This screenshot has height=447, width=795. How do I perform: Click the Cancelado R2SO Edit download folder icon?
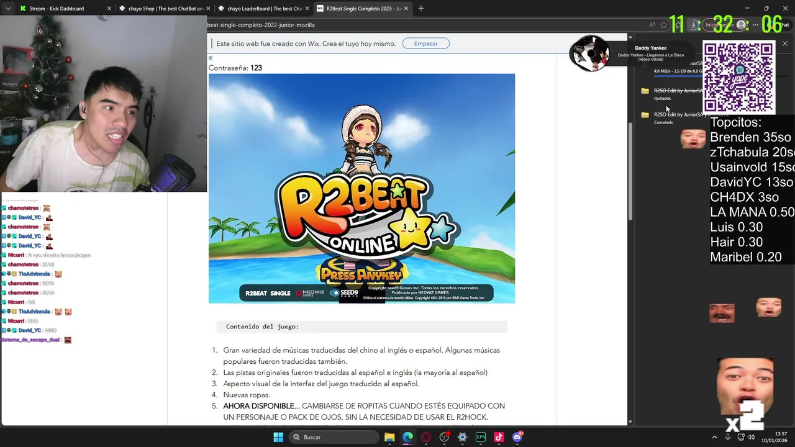coord(645,115)
